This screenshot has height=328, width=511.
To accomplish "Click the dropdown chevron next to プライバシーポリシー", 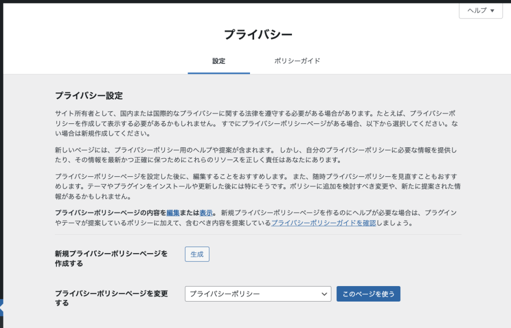I will (x=323, y=294).
